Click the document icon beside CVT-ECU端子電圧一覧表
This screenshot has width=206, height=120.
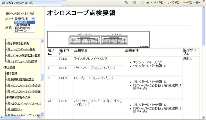(x=8, y=55)
